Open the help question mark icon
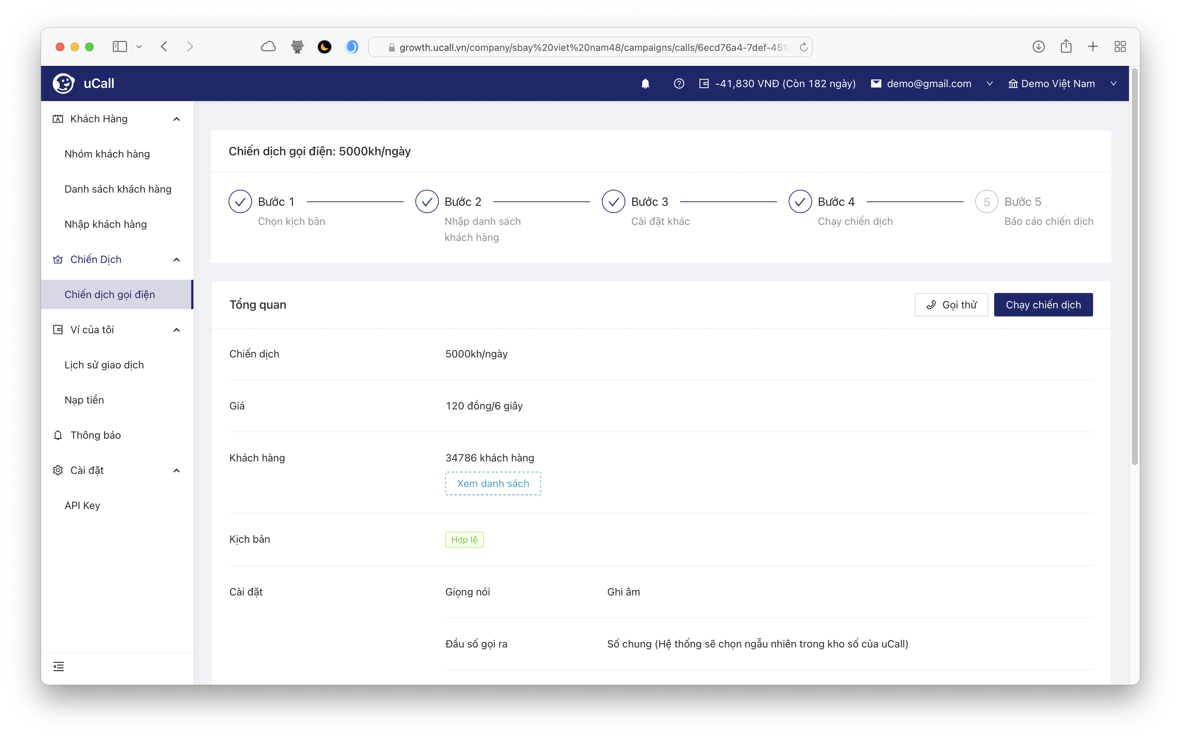 coord(678,83)
